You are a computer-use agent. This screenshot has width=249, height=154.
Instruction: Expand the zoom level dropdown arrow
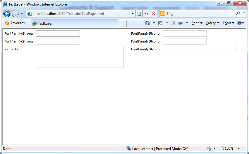pos(239,148)
